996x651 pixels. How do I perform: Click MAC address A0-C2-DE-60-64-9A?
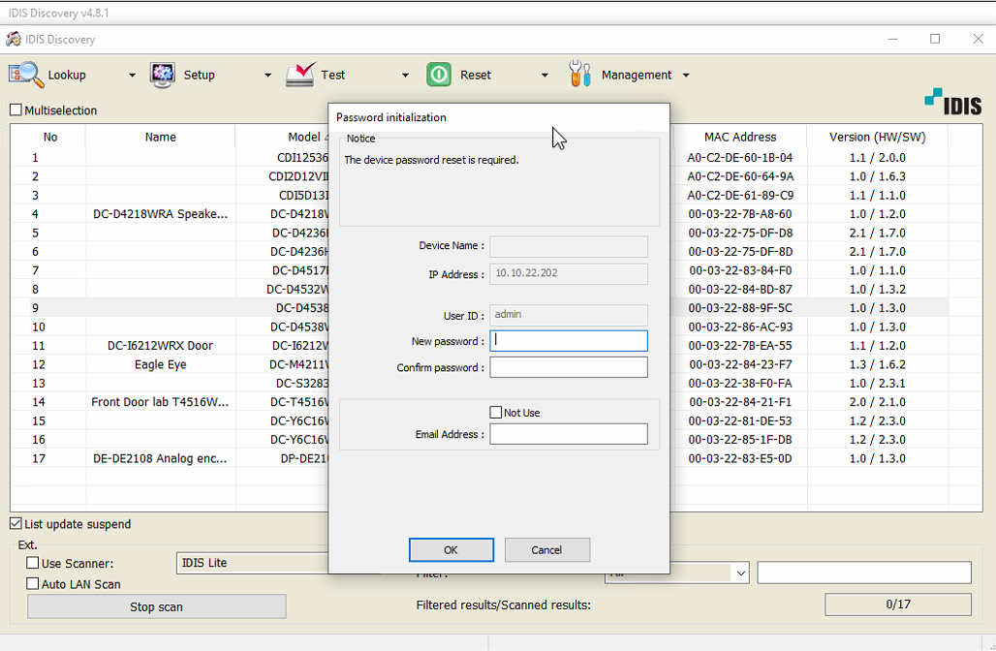(x=740, y=176)
